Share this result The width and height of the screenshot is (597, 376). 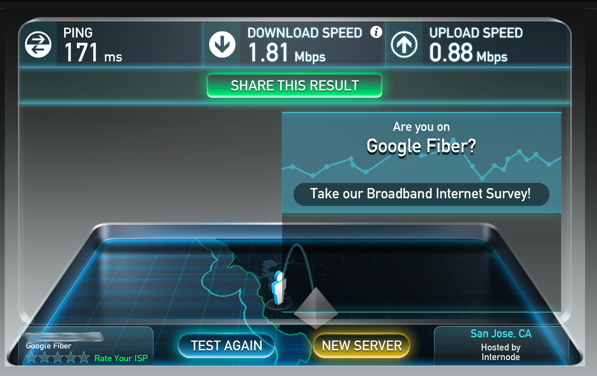295,85
